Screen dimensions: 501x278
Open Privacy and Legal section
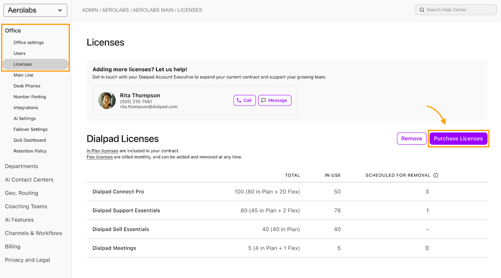click(27, 260)
